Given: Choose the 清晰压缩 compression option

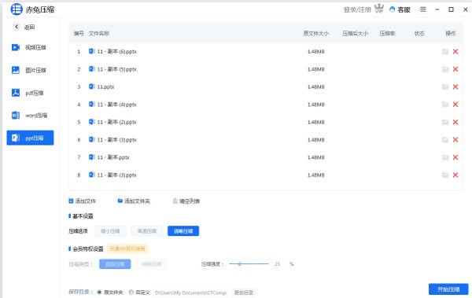Looking at the screenshot, I should point(183,231).
